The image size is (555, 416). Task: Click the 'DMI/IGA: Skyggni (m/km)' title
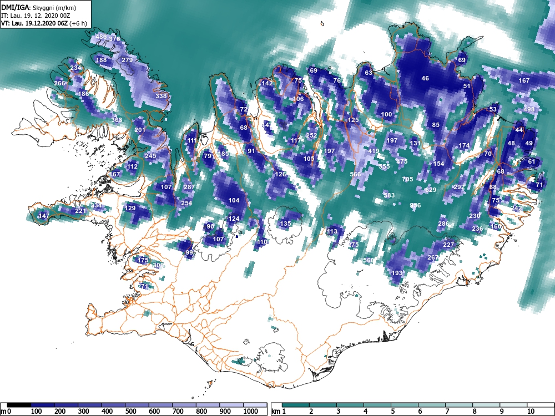coord(39,7)
